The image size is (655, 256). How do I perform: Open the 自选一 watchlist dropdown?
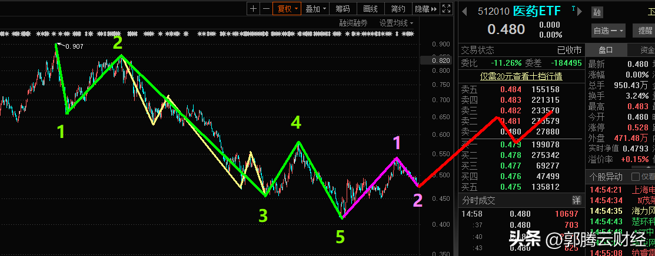(609, 31)
